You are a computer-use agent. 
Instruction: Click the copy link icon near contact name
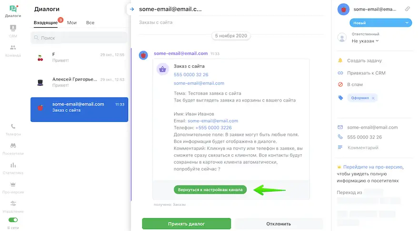407,9
